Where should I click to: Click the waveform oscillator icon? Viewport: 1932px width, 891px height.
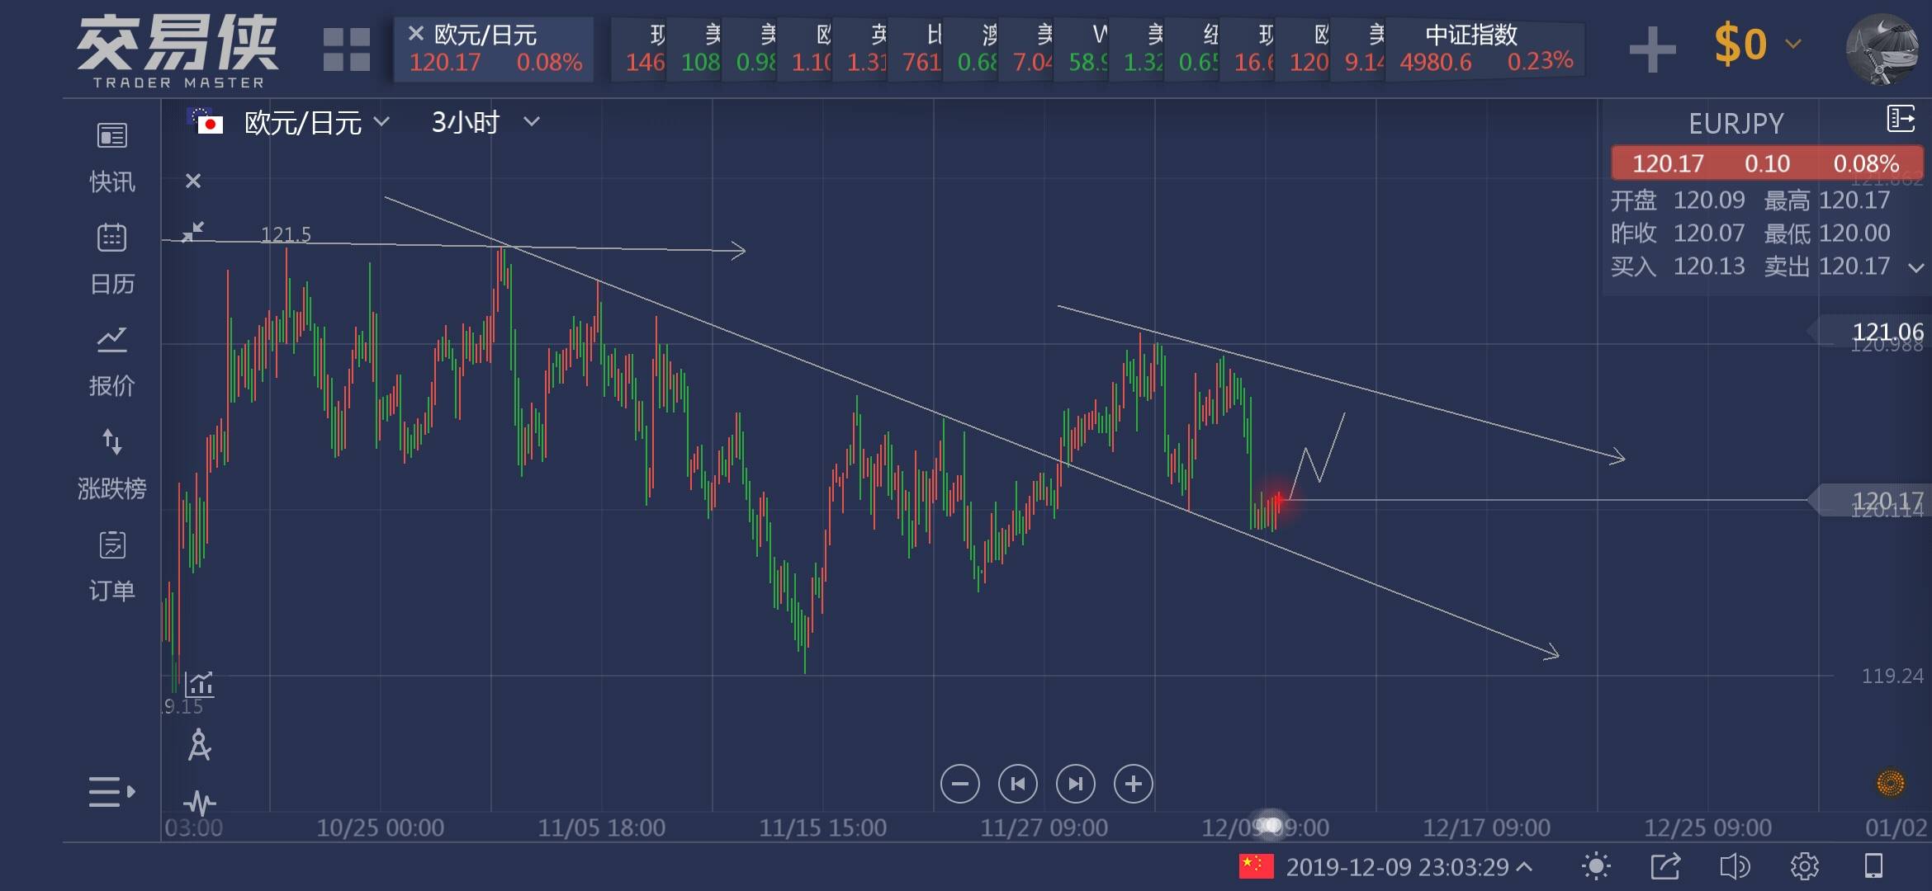pos(199,802)
